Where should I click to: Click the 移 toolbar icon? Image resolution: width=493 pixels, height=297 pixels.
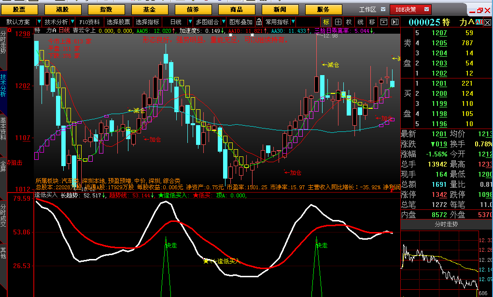coord(372,22)
